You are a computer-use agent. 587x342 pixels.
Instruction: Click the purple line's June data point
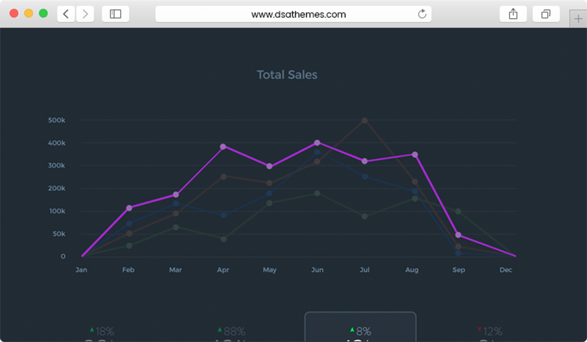[317, 142]
